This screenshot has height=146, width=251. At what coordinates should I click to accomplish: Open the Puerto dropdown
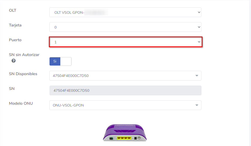tap(125, 42)
